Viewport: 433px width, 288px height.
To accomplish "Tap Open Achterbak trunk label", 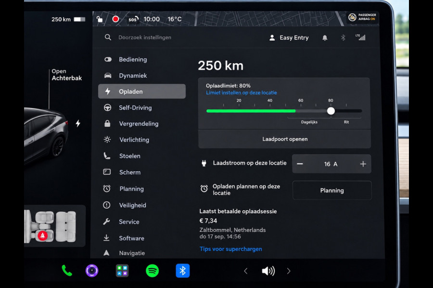I will click(x=66, y=75).
